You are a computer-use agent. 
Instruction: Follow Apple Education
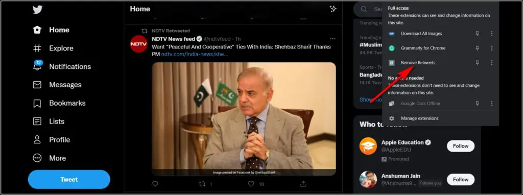click(461, 146)
